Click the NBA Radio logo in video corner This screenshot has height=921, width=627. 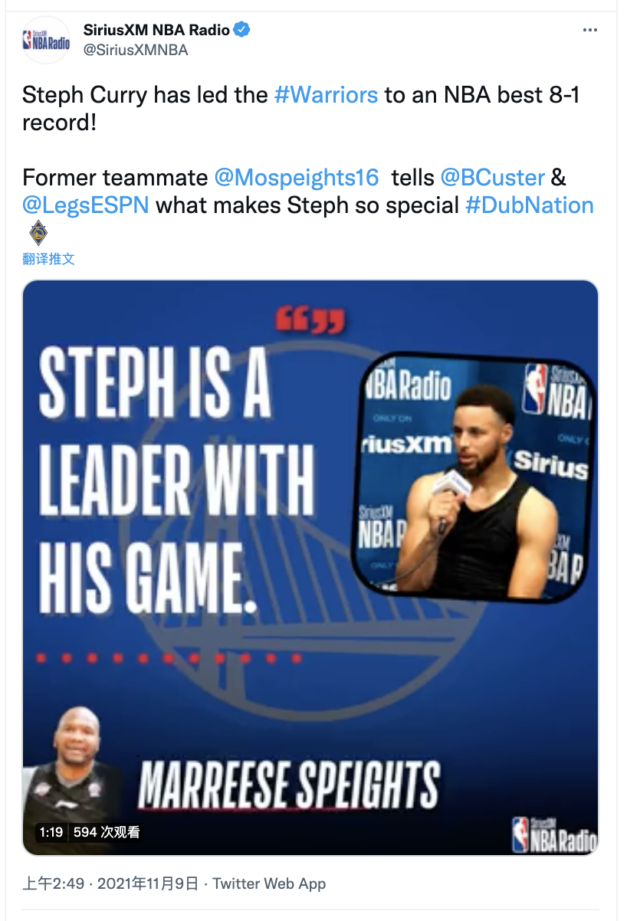555,834
